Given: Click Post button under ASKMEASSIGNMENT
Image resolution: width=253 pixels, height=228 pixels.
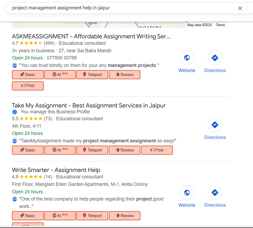Looking at the screenshot, I should coord(28,86).
